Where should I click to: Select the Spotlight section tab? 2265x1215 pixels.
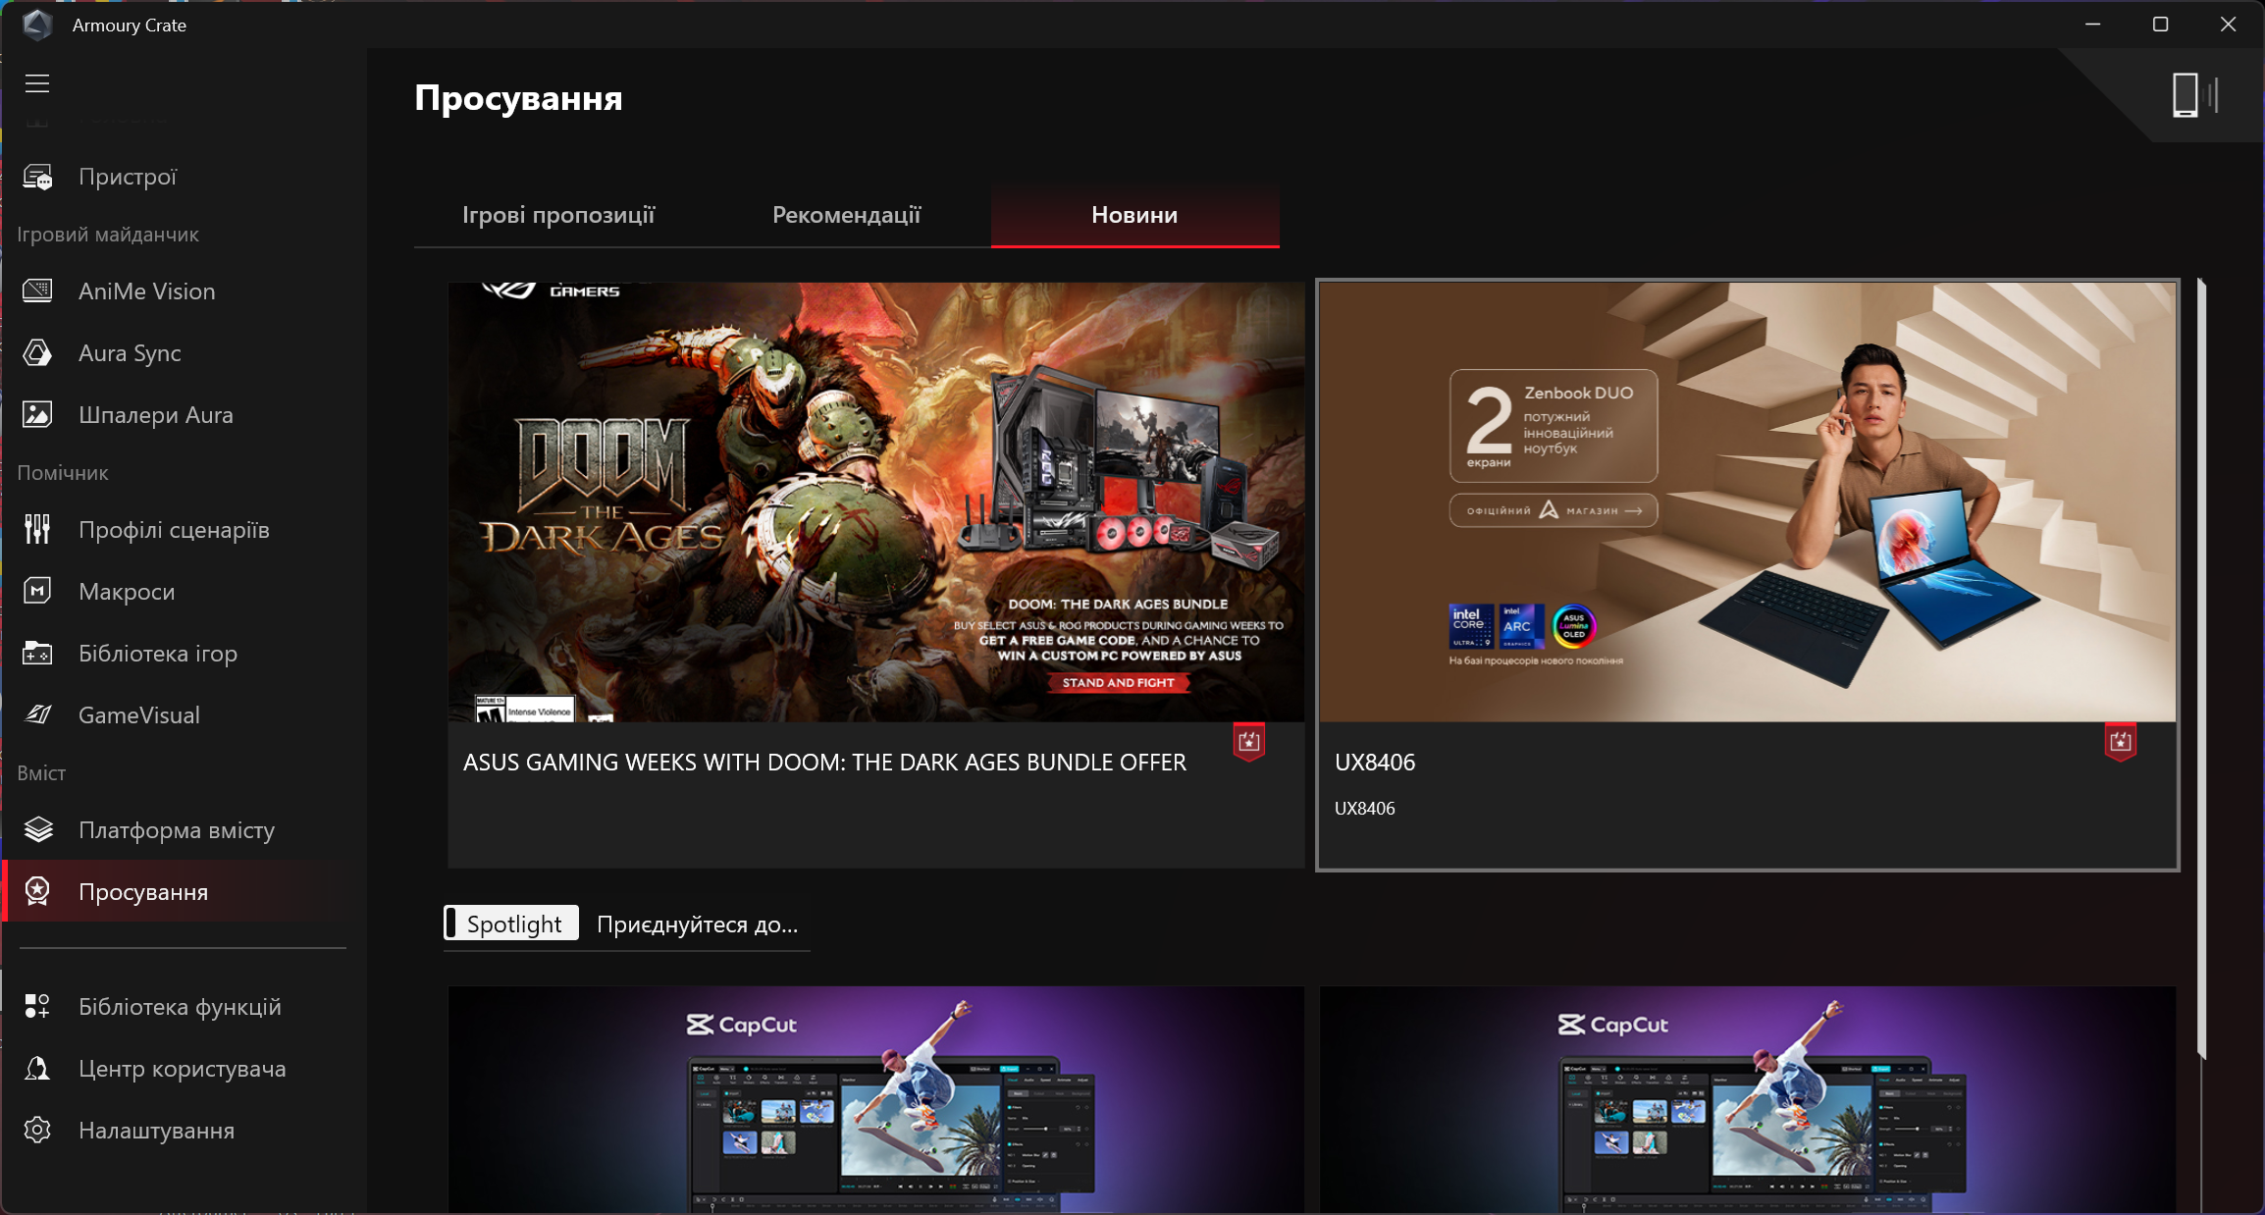tap(512, 924)
